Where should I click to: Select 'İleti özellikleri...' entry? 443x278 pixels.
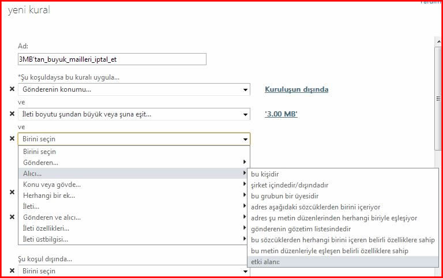[134, 228]
